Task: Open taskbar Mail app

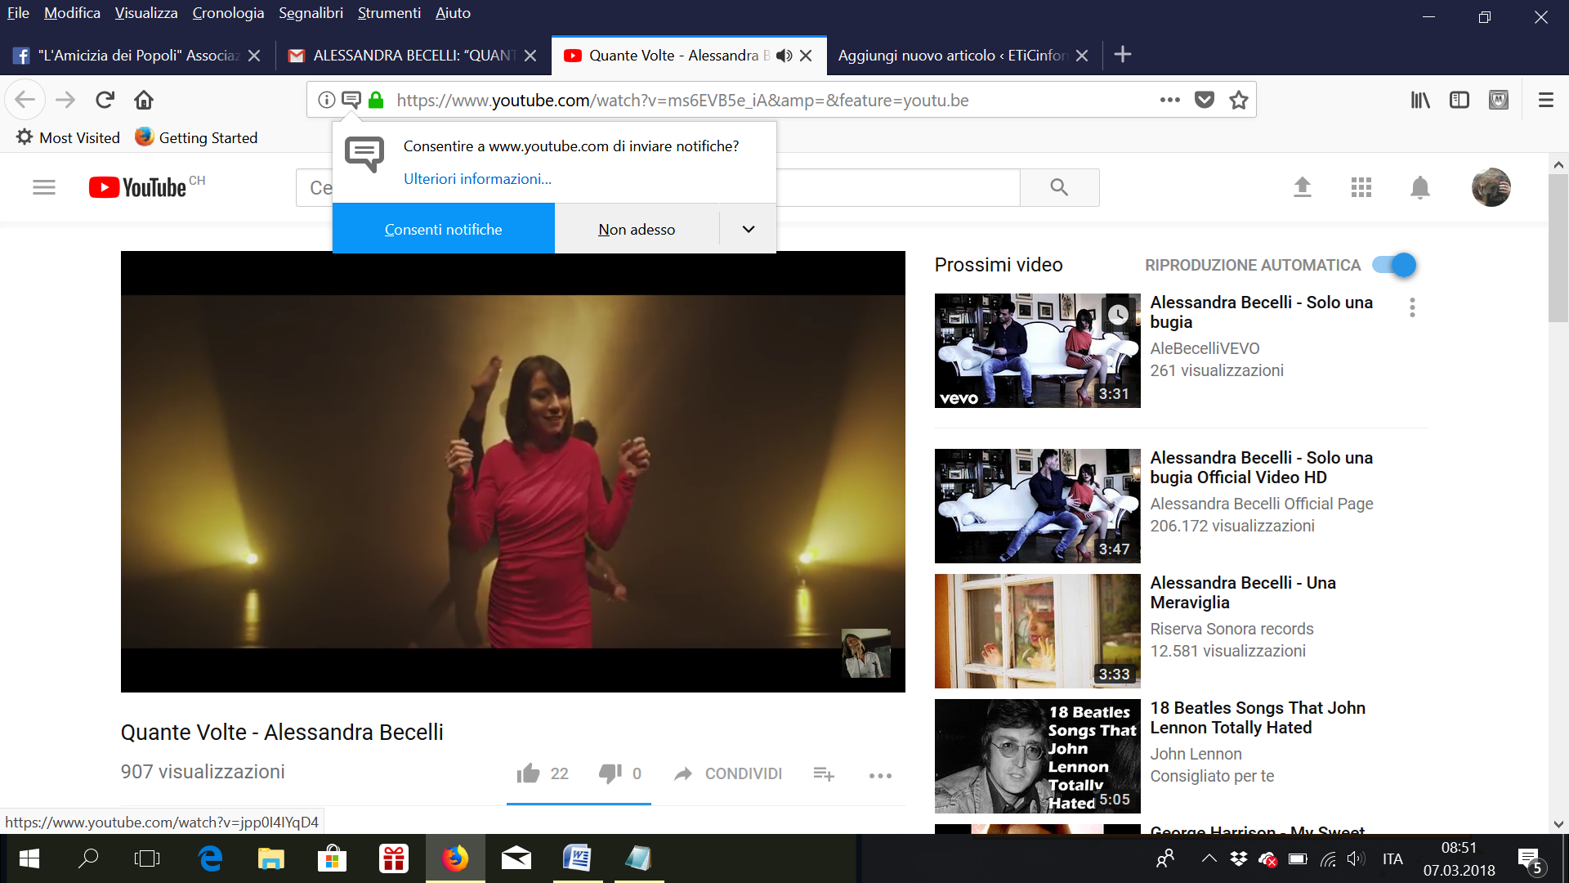Action: coord(516,858)
